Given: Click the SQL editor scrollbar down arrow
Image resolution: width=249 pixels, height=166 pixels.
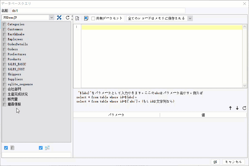Looking at the screenshot, I should [245, 86].
